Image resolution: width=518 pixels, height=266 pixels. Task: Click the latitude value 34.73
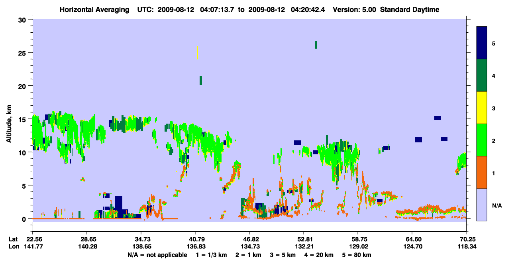(x=141, y=239)
